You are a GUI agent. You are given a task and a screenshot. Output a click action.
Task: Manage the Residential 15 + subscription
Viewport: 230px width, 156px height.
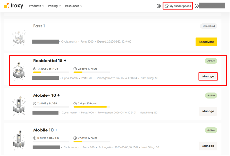coord(208,76)
